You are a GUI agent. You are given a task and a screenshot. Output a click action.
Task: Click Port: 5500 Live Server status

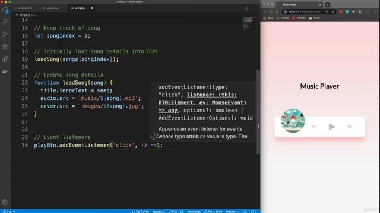213,211
